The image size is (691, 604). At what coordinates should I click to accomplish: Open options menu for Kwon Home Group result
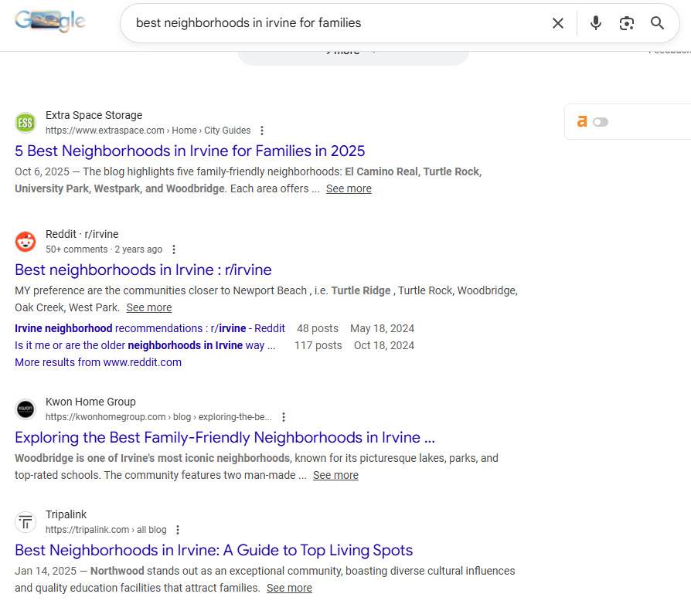pyautogui.click(x=283, y=416)
